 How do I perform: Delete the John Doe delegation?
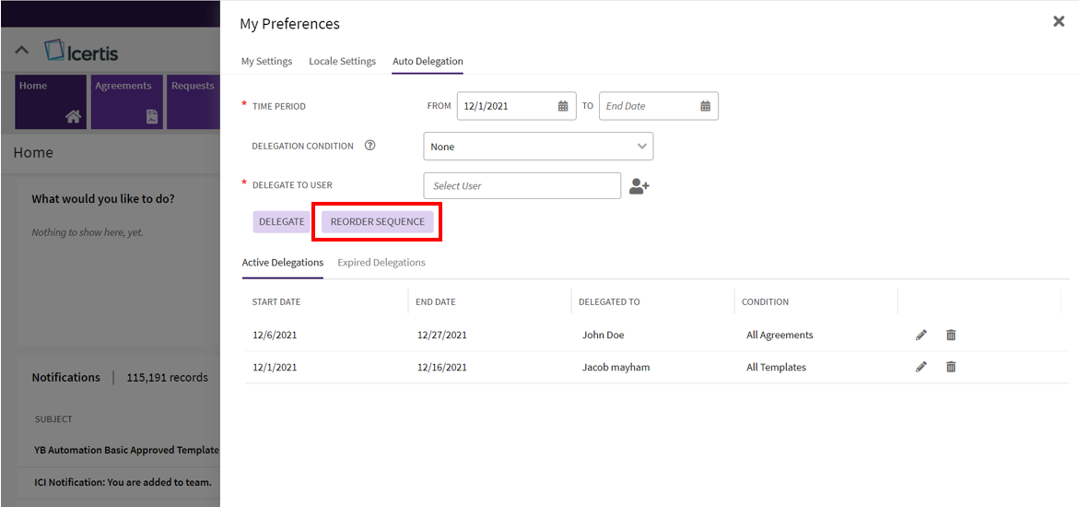[x=951, y=336]
